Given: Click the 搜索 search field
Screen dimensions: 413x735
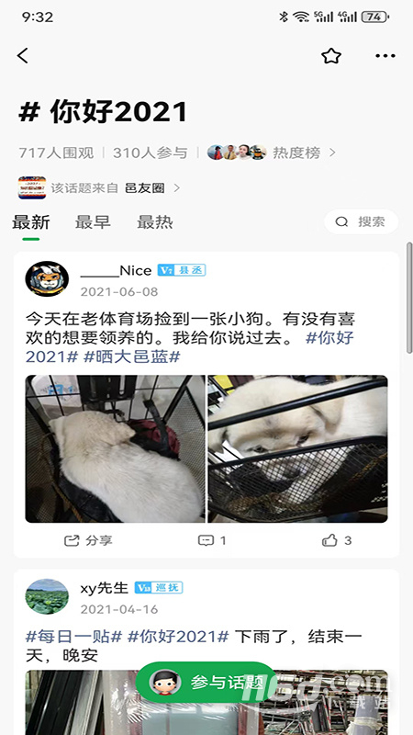Looking at the screenshot, I should [361, 221].
